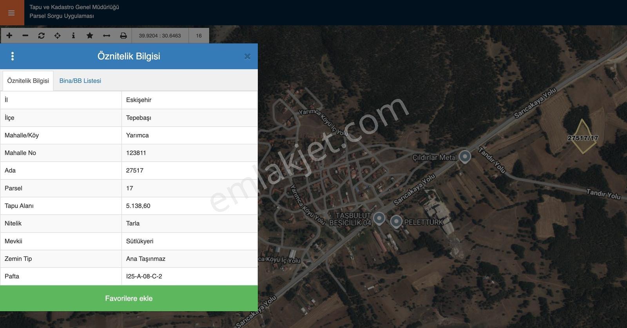Select the Ada value 27517
This screenshot has height=328, width=627.
190,170
